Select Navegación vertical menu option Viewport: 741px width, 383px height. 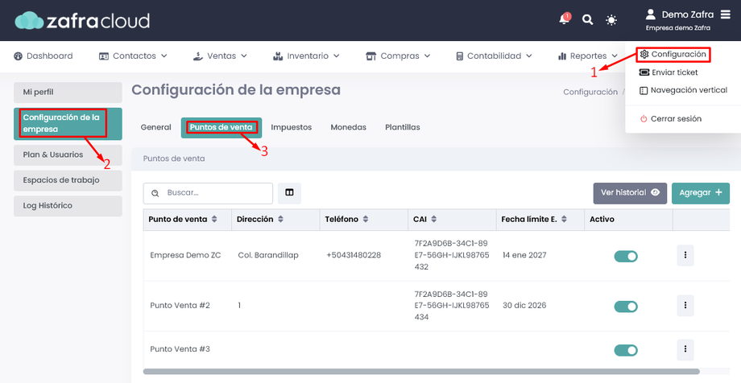click(683, 90)
